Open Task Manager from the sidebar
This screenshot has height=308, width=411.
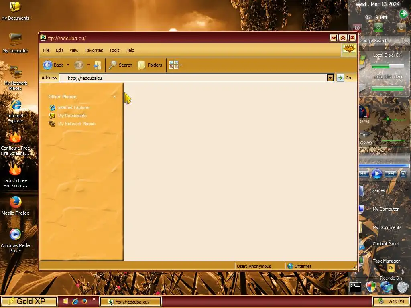[x=386, y=261]
